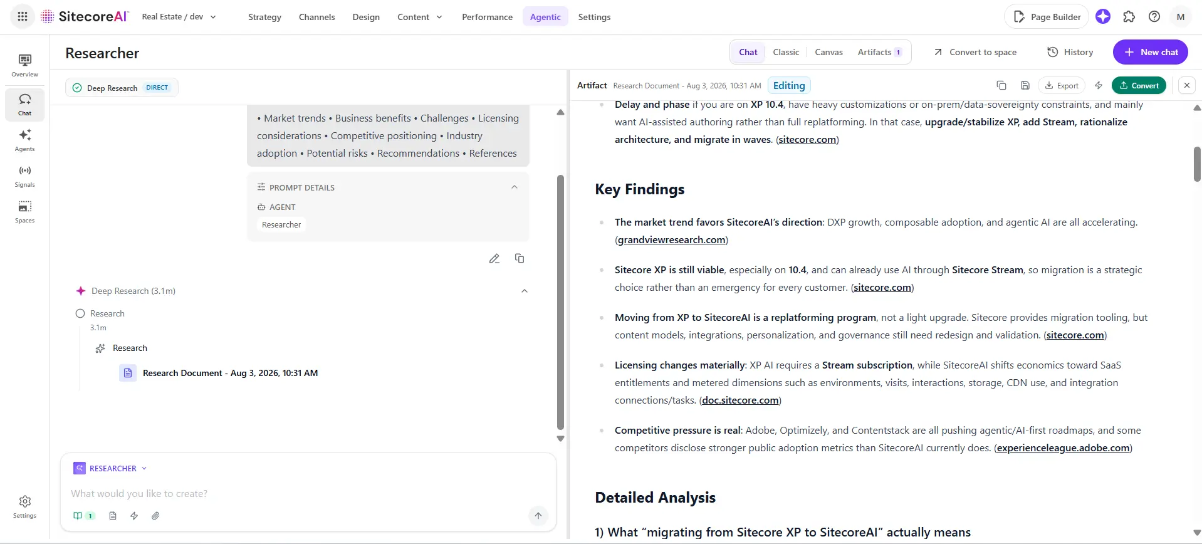The height and width of the screenshot is (544, 1202).
Task: Open the Design menu
Action: pyautogui.click(x=366, y=17)
